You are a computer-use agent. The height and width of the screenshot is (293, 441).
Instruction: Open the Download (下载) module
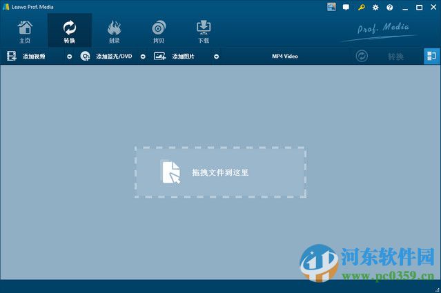(204, 32)
